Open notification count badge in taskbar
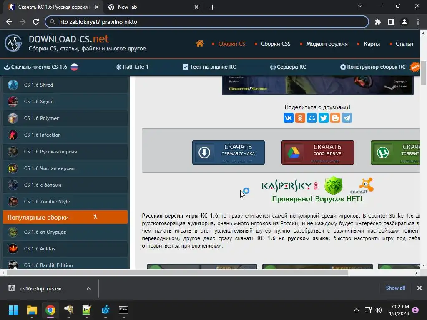This screenshot has width=427, height=320. 415,310
